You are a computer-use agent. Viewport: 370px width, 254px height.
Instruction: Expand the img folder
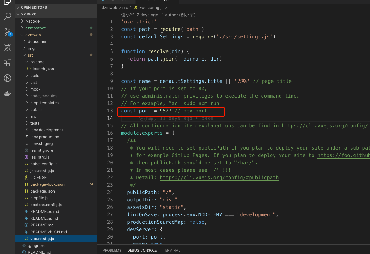(x=56, y=49)
